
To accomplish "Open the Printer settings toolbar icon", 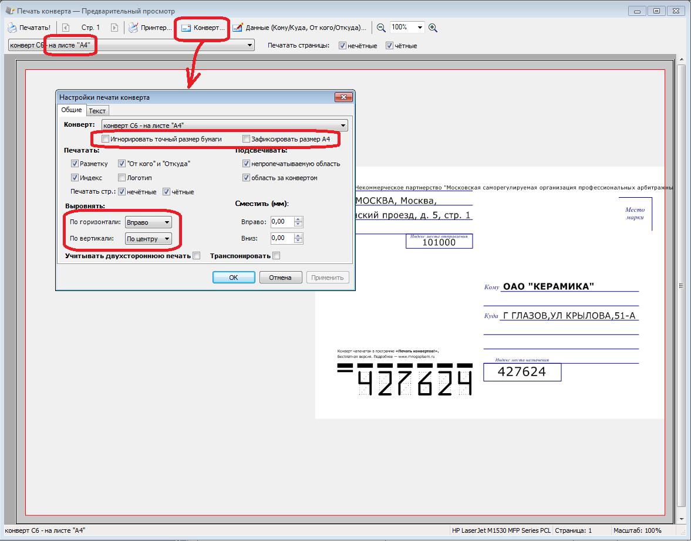I will pos(134,28).
